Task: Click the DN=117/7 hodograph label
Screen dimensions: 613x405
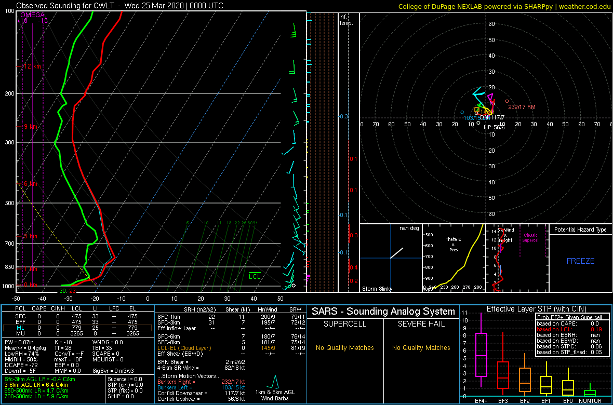Action: tap(492, 117)
